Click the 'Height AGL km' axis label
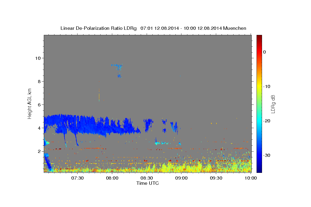The image size is (311, 207). coord(30,103)
